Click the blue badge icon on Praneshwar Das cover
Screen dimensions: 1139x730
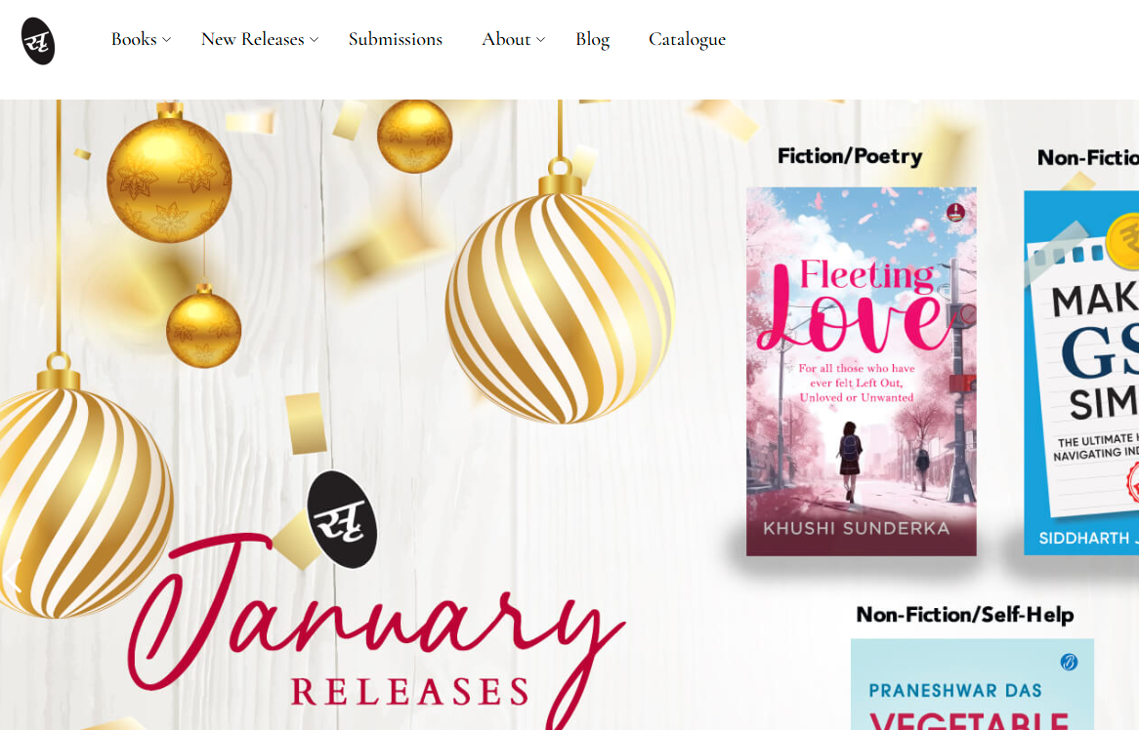pos(1069,662)
